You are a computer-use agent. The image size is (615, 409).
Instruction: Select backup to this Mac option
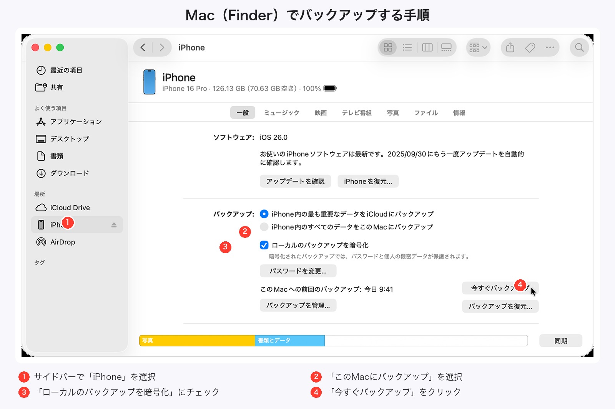pos(264,227)
